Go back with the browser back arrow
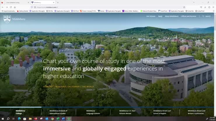 [x=3, y=7]
